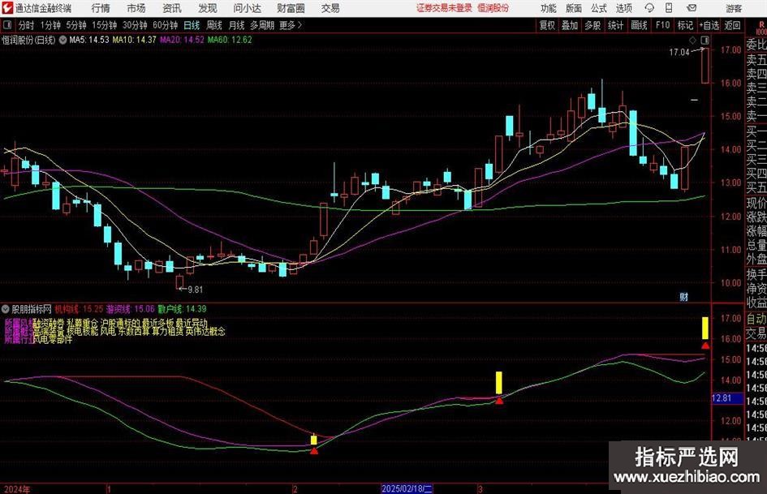This screenshot has width=767, height=494.
Task: Click the 自动 button in right panel
Action: click(x=756, y=319)
